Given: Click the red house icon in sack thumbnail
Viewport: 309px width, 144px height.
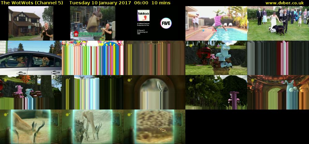Looking at the screenshot, I should point(76,34).
